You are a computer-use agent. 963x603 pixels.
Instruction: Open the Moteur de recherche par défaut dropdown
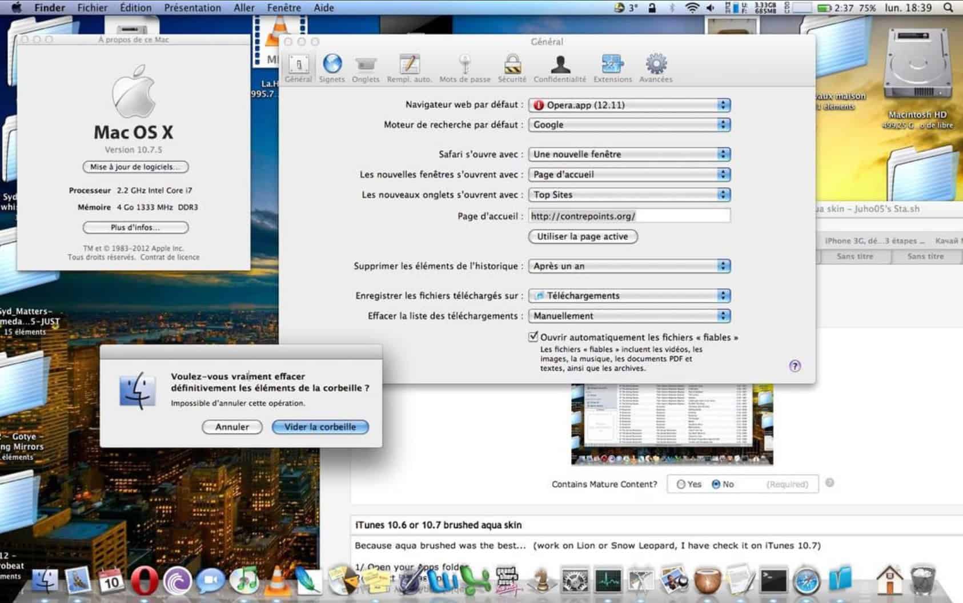628,124
